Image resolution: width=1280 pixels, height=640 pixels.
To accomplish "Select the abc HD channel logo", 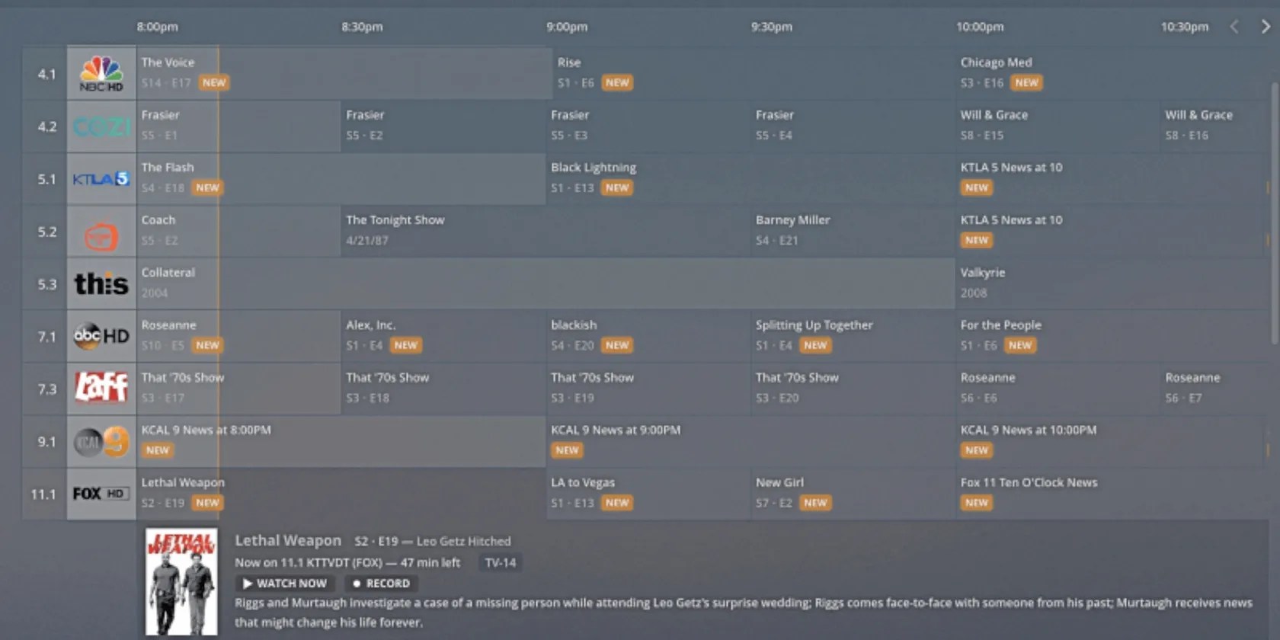I will click(101, 336).
